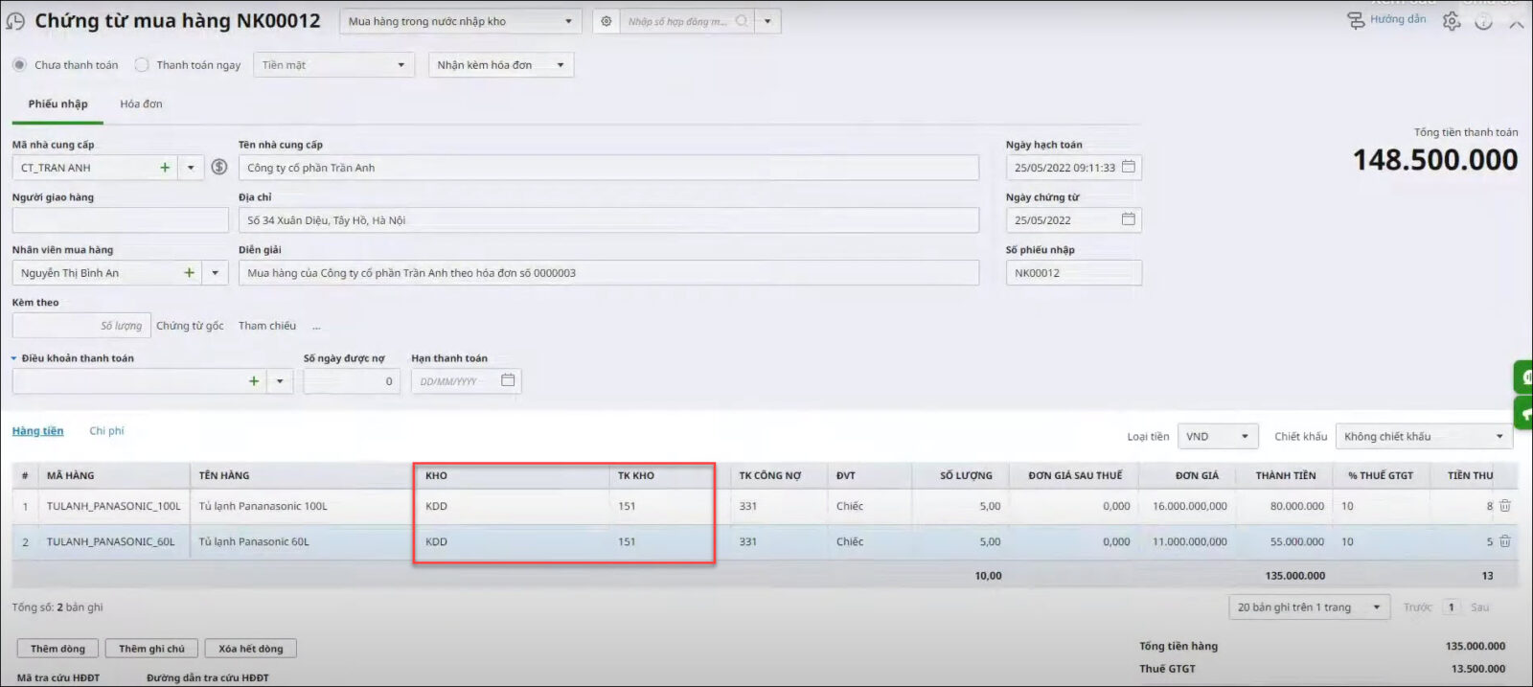Click the dollar icon next to supplier code
1533x687 pixels.
point(219,168)
